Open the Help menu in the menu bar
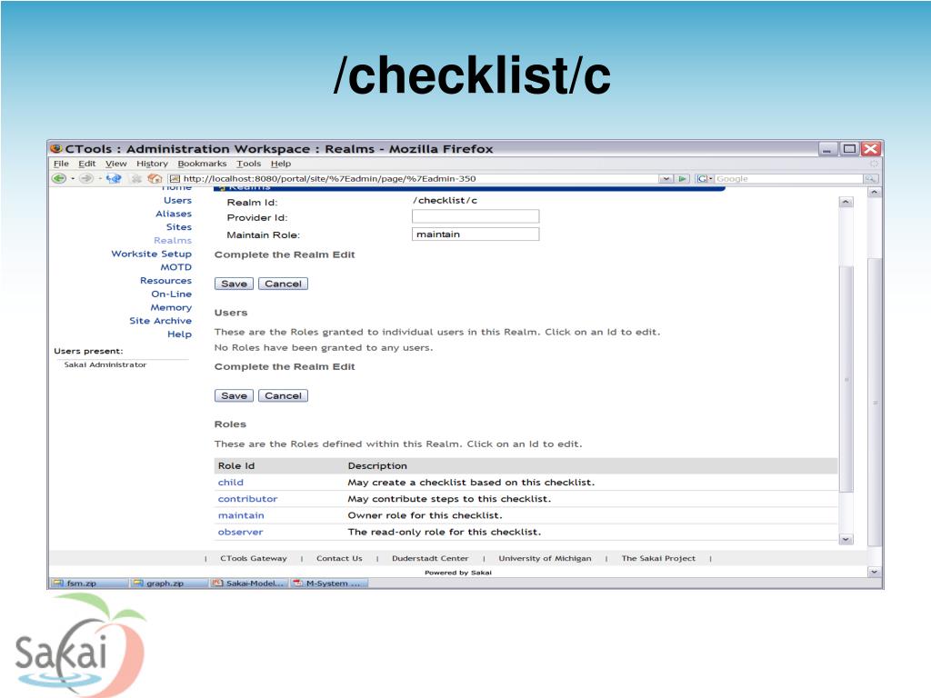931x698 pixels. pos(281,164)
